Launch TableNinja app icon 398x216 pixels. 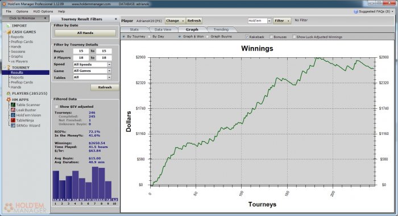[13, 120]
